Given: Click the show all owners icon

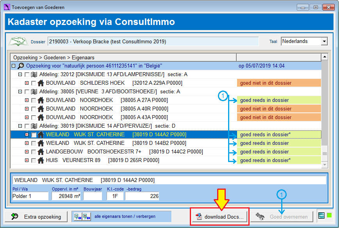Looking at the screenshot, I should point(86,217).
